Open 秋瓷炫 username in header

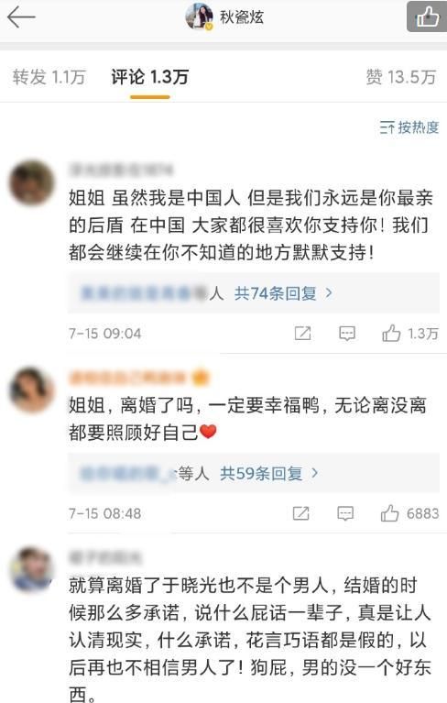tap(242, 17)
